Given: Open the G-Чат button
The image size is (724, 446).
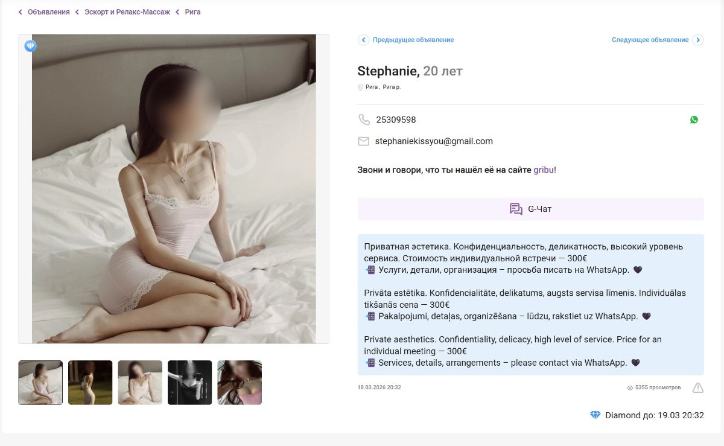Looking at the screenshot, I should pyautogui.click(x=531, y=209).
